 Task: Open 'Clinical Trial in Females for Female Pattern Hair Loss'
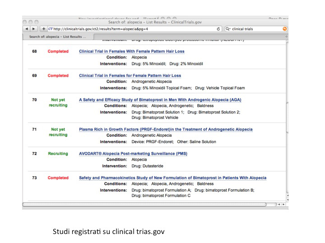(130, 76)
